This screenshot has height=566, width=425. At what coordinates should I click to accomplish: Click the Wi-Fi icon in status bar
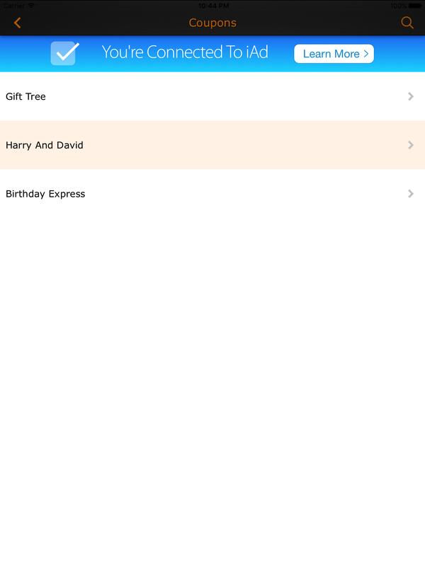point(31,6)
